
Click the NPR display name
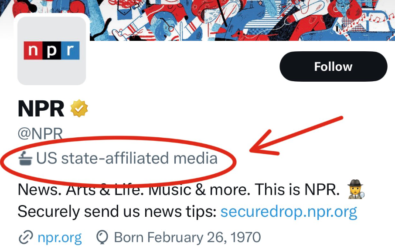[x=41, y=109]
